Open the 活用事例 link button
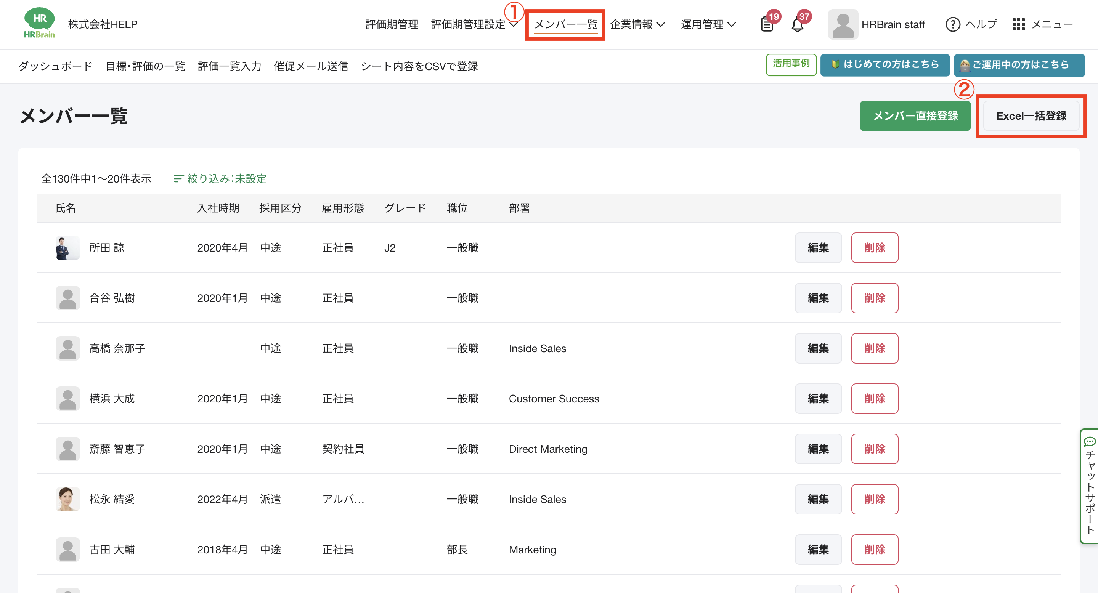The width and height of the screenshot is (1098, 593). coord(791,64)
